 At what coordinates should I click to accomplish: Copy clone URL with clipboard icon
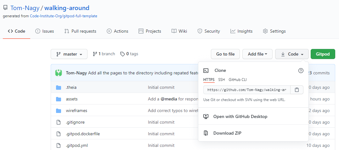pos(297,90)
